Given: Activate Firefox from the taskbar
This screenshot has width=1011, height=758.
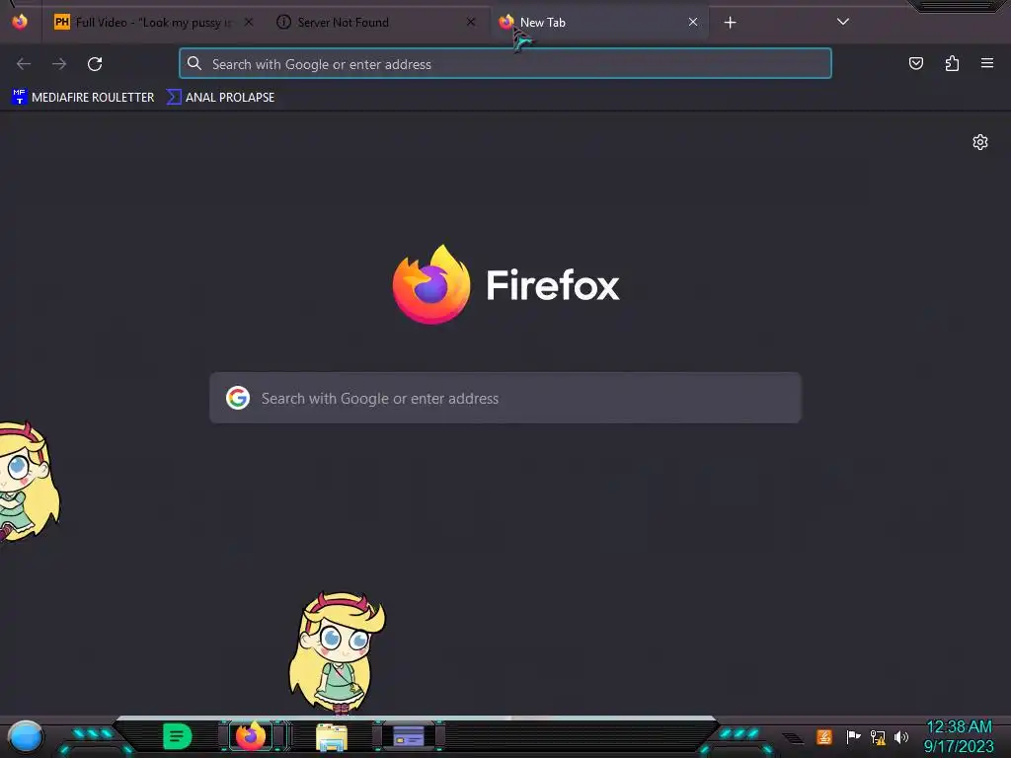Looking at the screenshot, I should [252, 736].
